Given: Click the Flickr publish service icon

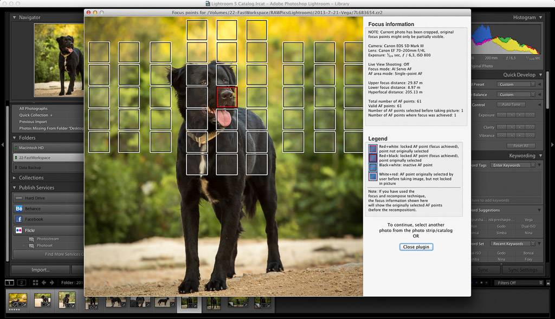Looking at the screenshot, I should pyautogui.click(x=19, y=230).
